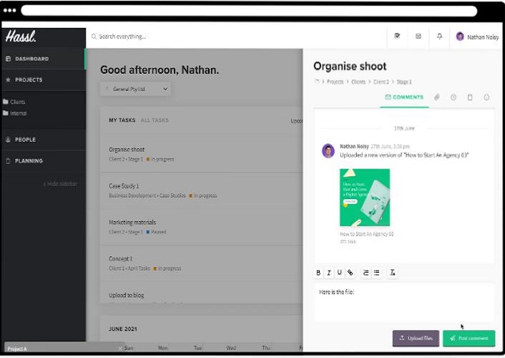Toggle underline formatting in comment

point(339,272)
